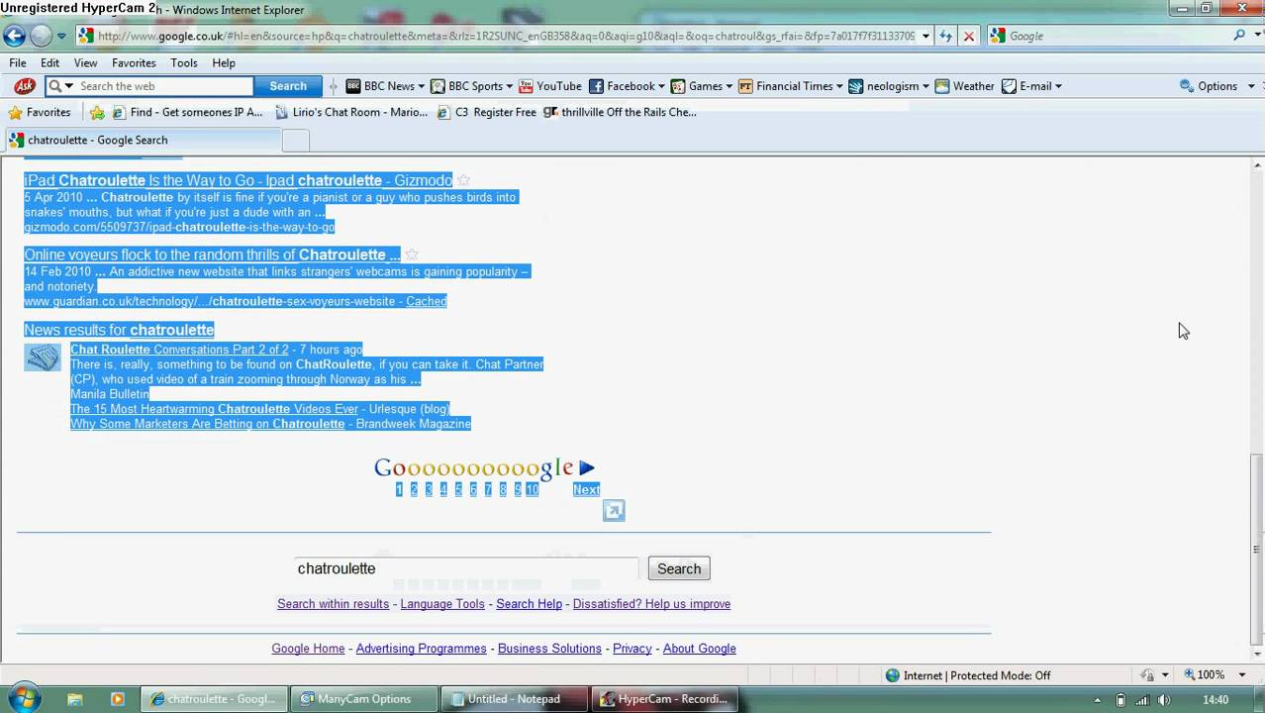Click the browser Back arrow button
The height and width of the screenshot is (713, 1265).
14,36
